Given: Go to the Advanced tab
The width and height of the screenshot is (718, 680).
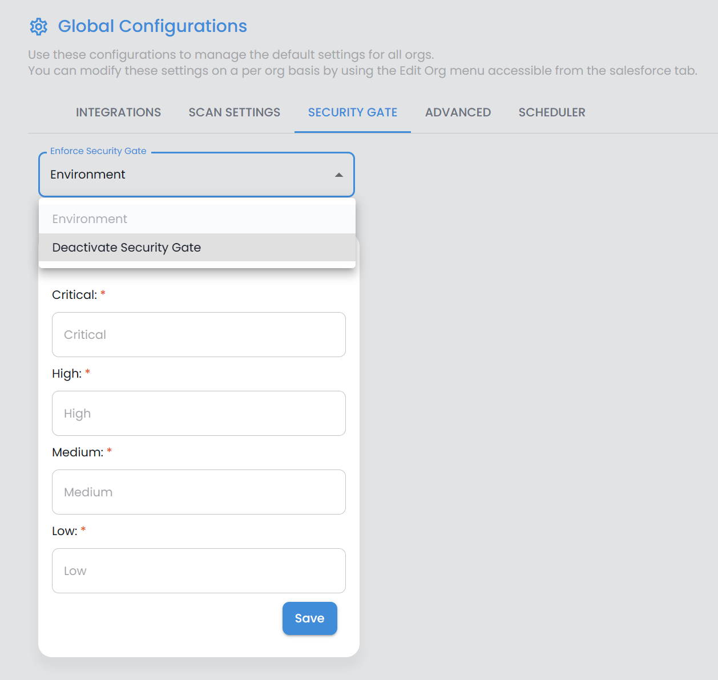Looking at the screenshot, I should 458,112.
